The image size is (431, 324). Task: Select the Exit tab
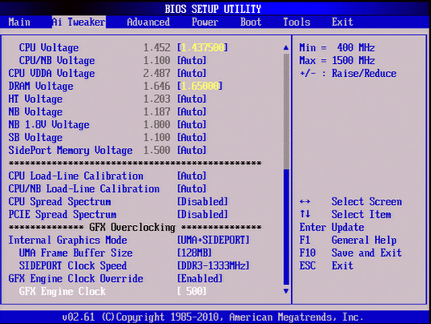[x=342, y=22]
